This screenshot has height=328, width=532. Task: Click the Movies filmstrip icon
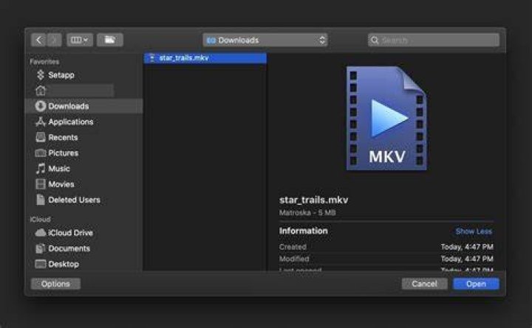(x=41, y=184)
